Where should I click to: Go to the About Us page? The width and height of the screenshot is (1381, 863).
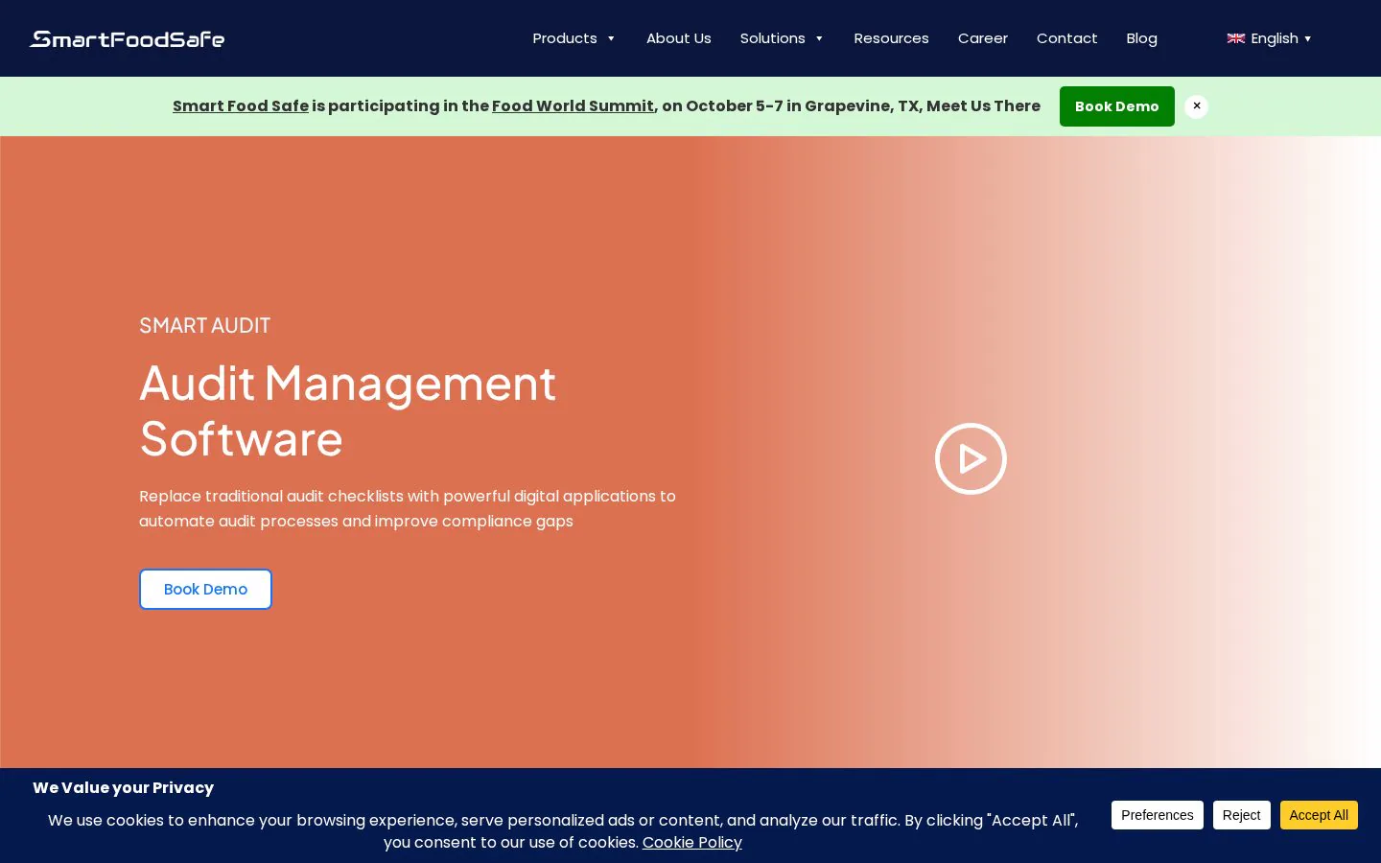(678, 38)
